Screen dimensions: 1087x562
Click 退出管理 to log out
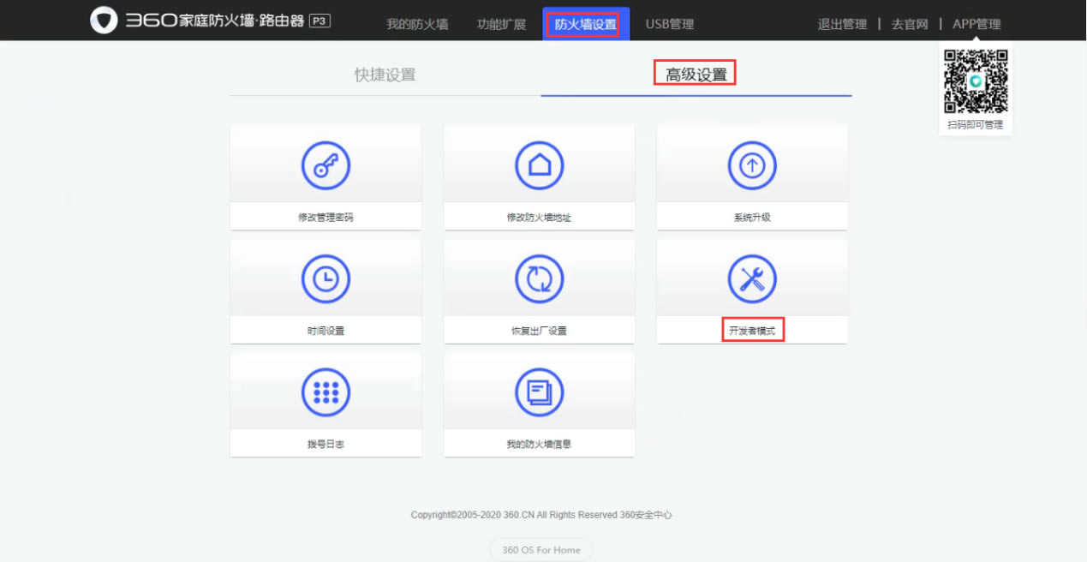pos(841,24)
